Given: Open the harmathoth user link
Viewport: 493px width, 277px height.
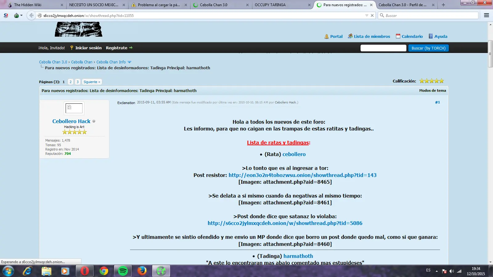Looking at the screenshot, I should [298, 256].
